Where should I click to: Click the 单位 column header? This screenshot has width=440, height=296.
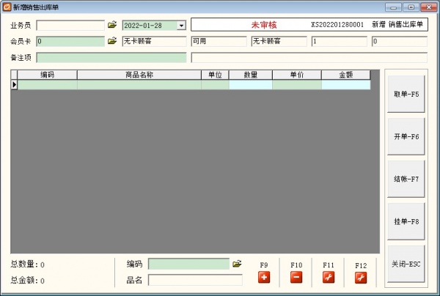[x=215, y=75]
